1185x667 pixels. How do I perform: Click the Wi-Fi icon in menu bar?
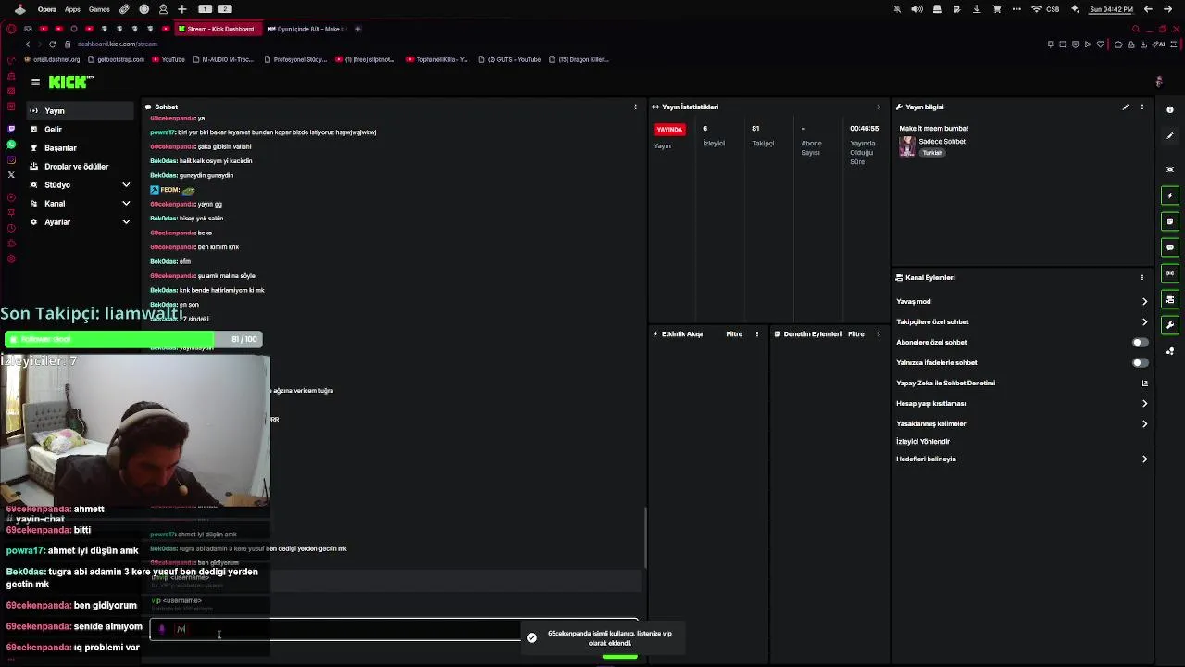(1036, 9)
